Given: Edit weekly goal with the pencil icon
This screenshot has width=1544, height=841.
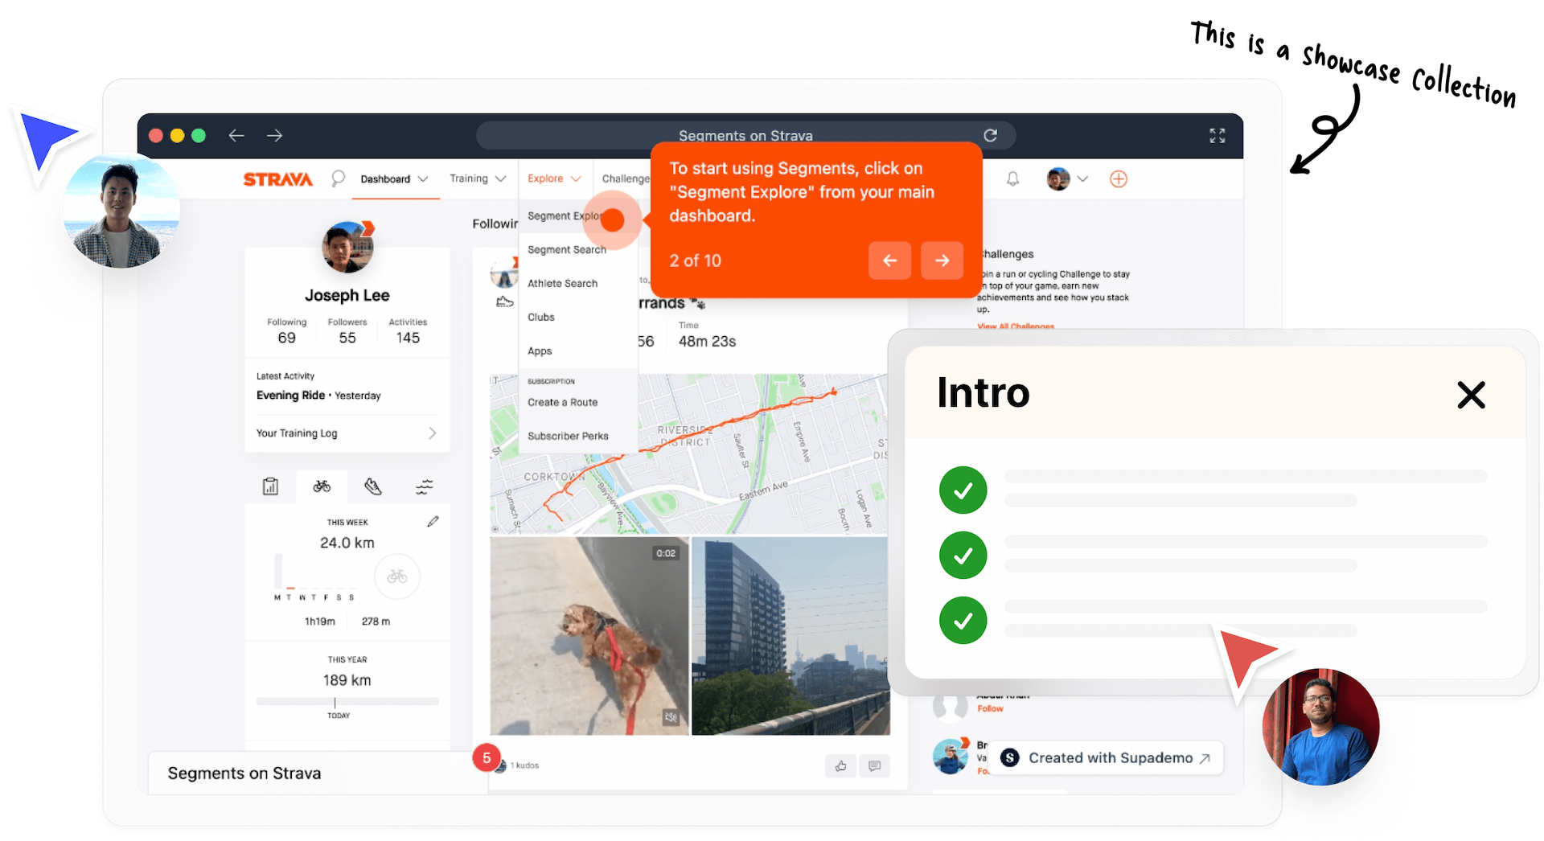Looking at the screenshot, I should tap(433, 522).
